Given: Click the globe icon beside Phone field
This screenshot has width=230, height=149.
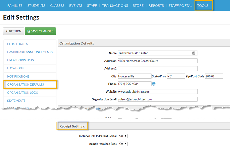Looking at the screenshot, I should click(x=154, y=84).
